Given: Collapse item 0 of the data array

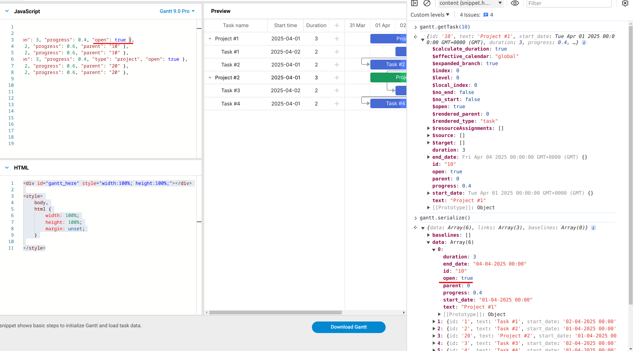Looking at the screenshot, I should 434,250.
